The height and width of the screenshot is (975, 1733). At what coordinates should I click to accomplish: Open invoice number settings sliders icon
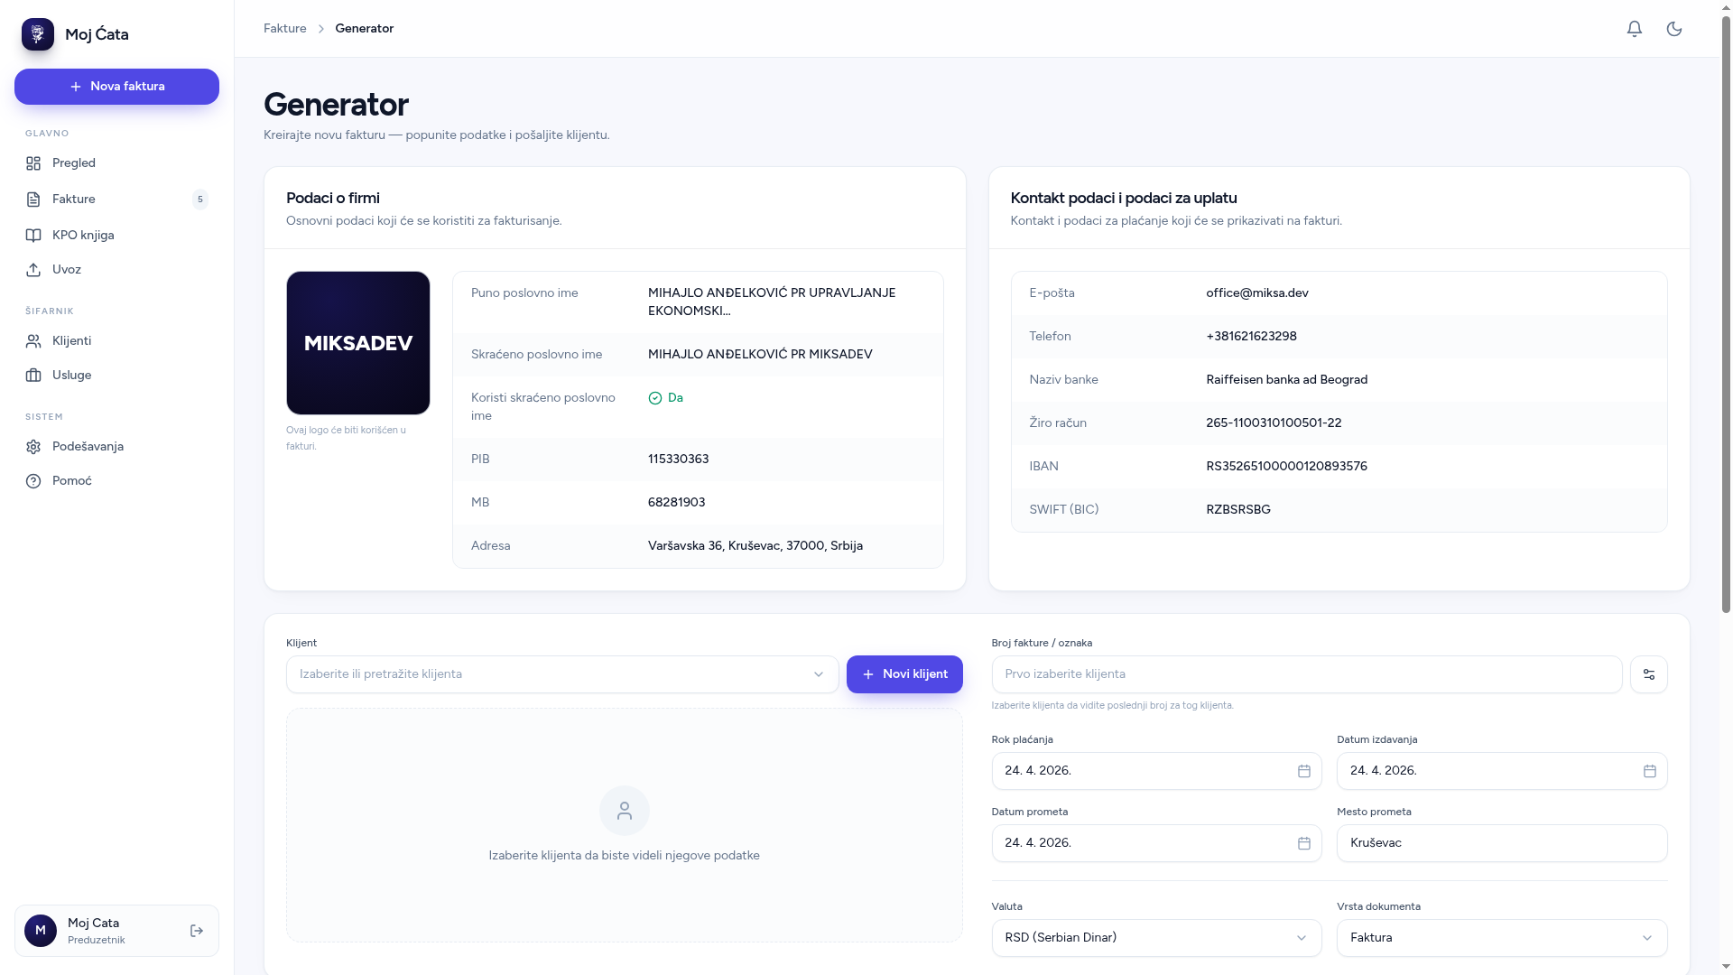1649,674
